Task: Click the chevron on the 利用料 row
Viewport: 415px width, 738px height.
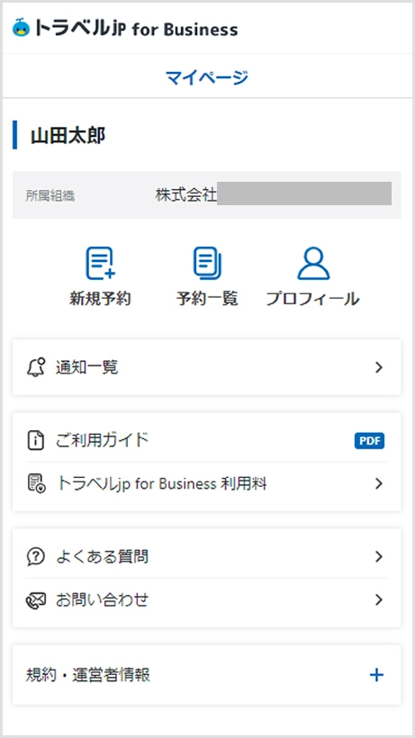Action: 379,484
